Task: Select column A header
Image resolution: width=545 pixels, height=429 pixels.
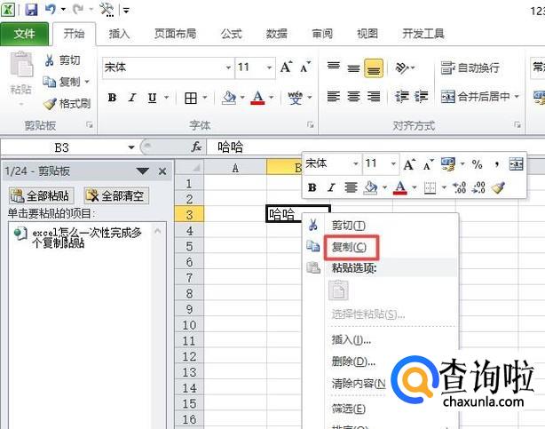Action: click(235, 169)
